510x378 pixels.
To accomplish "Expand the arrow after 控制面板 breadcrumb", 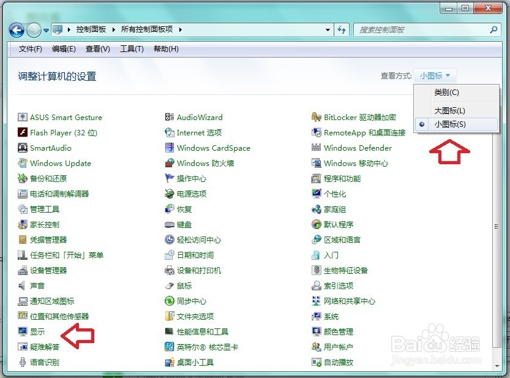I will point(113,29).
